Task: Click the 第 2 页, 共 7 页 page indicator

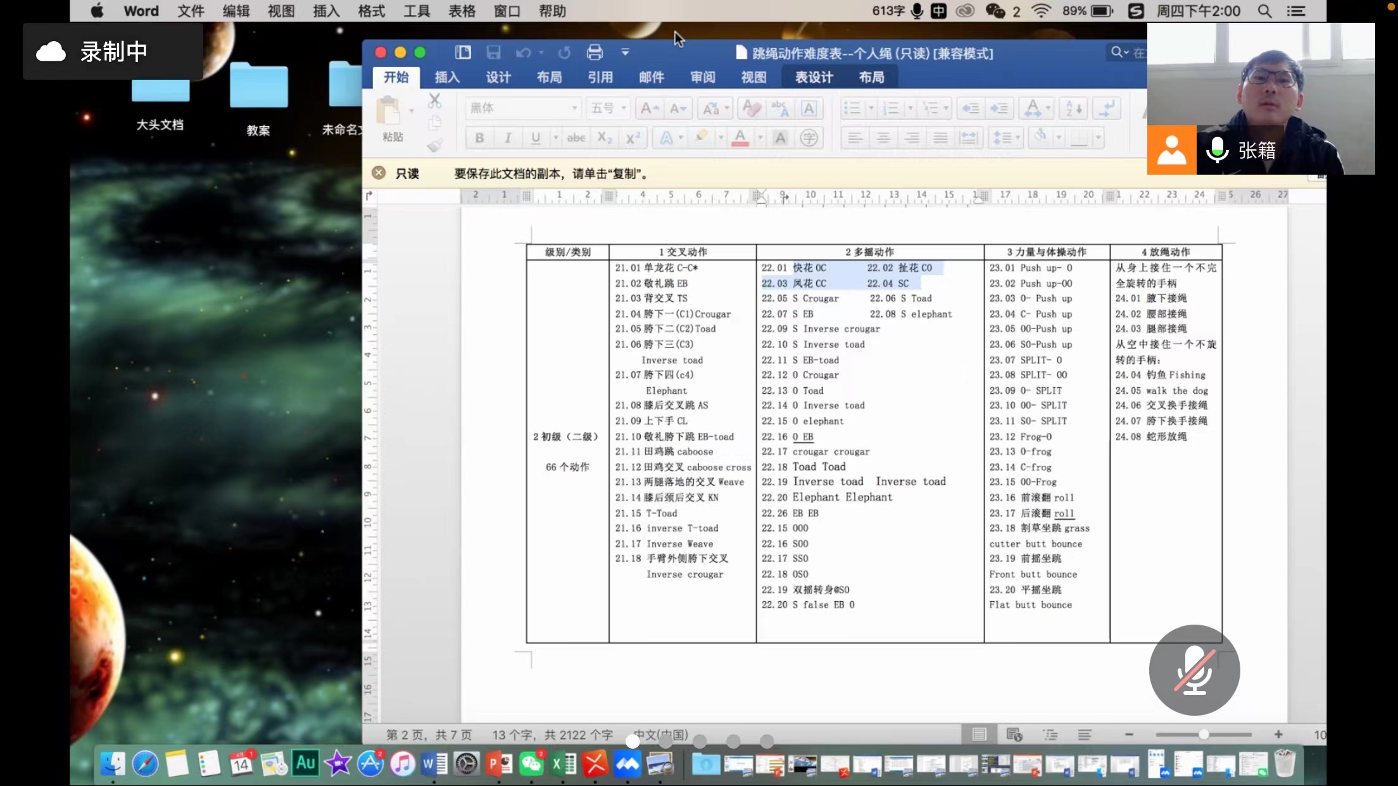Action: [429, 735]
